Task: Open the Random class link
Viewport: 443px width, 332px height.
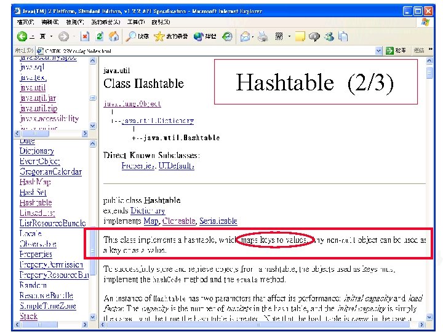Action: [x=33, y=285]
